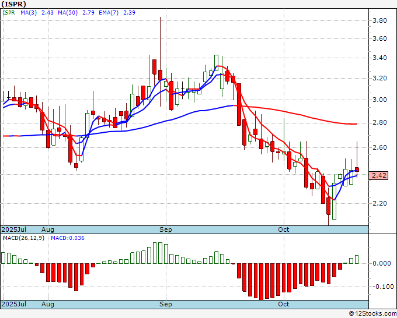
Task: Click the Oct marker on MACD timeline
Action: [x=284, y=304]
